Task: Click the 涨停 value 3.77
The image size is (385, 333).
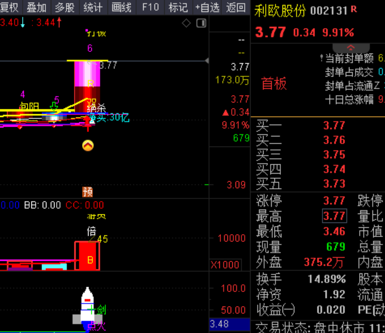Action: coord(334,200)
